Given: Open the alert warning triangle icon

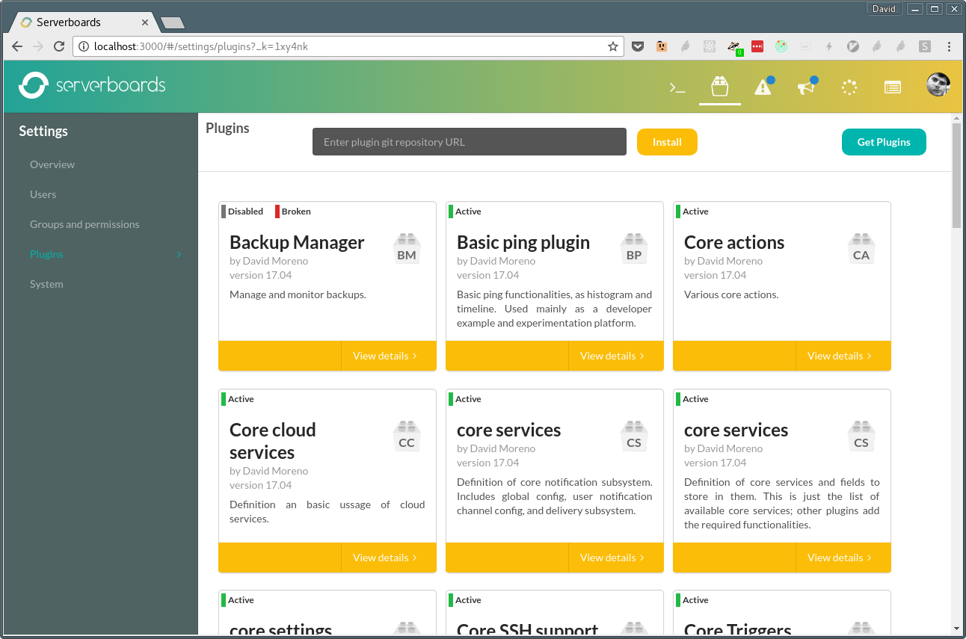Looking at the screenshot, I should click(x=763, y=87).
